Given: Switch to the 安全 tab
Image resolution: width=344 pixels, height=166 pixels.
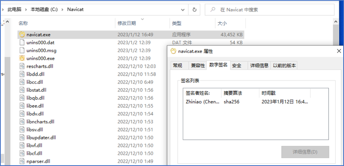Looking at the screenshot, I should click(239, 65).
